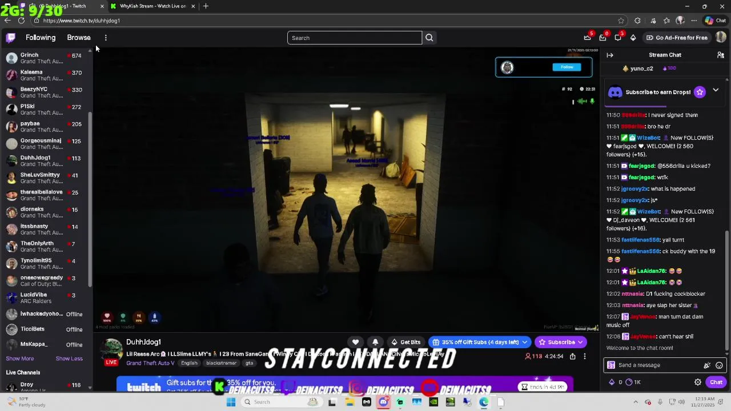Open a new browser tab

tap(206, 6)
